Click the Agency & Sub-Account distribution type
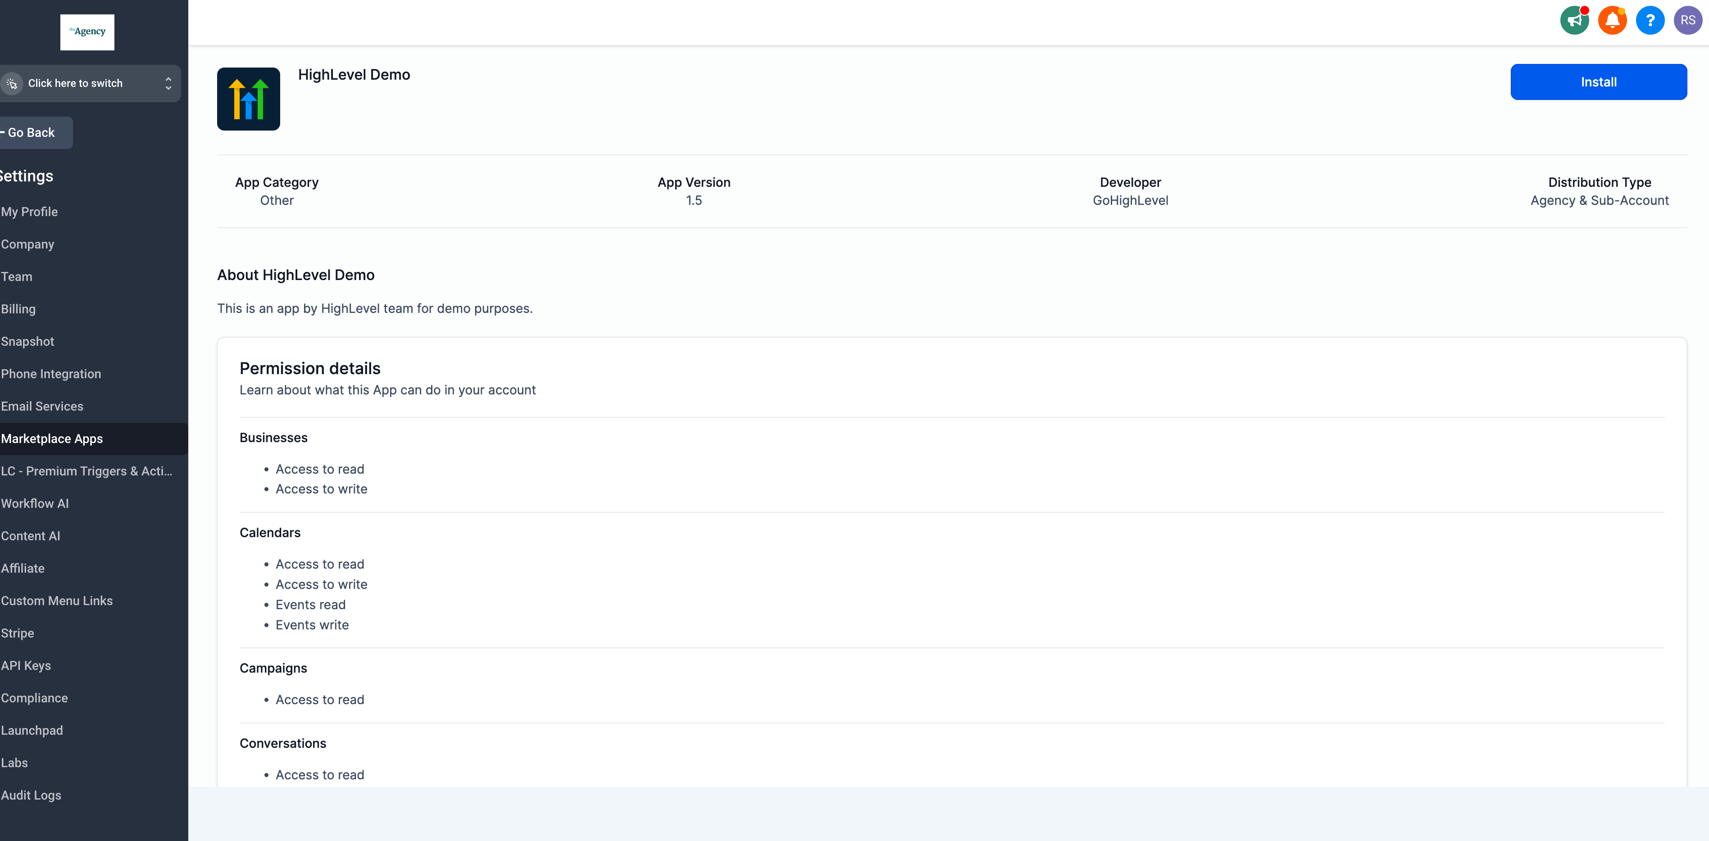 click(1599, 200)
